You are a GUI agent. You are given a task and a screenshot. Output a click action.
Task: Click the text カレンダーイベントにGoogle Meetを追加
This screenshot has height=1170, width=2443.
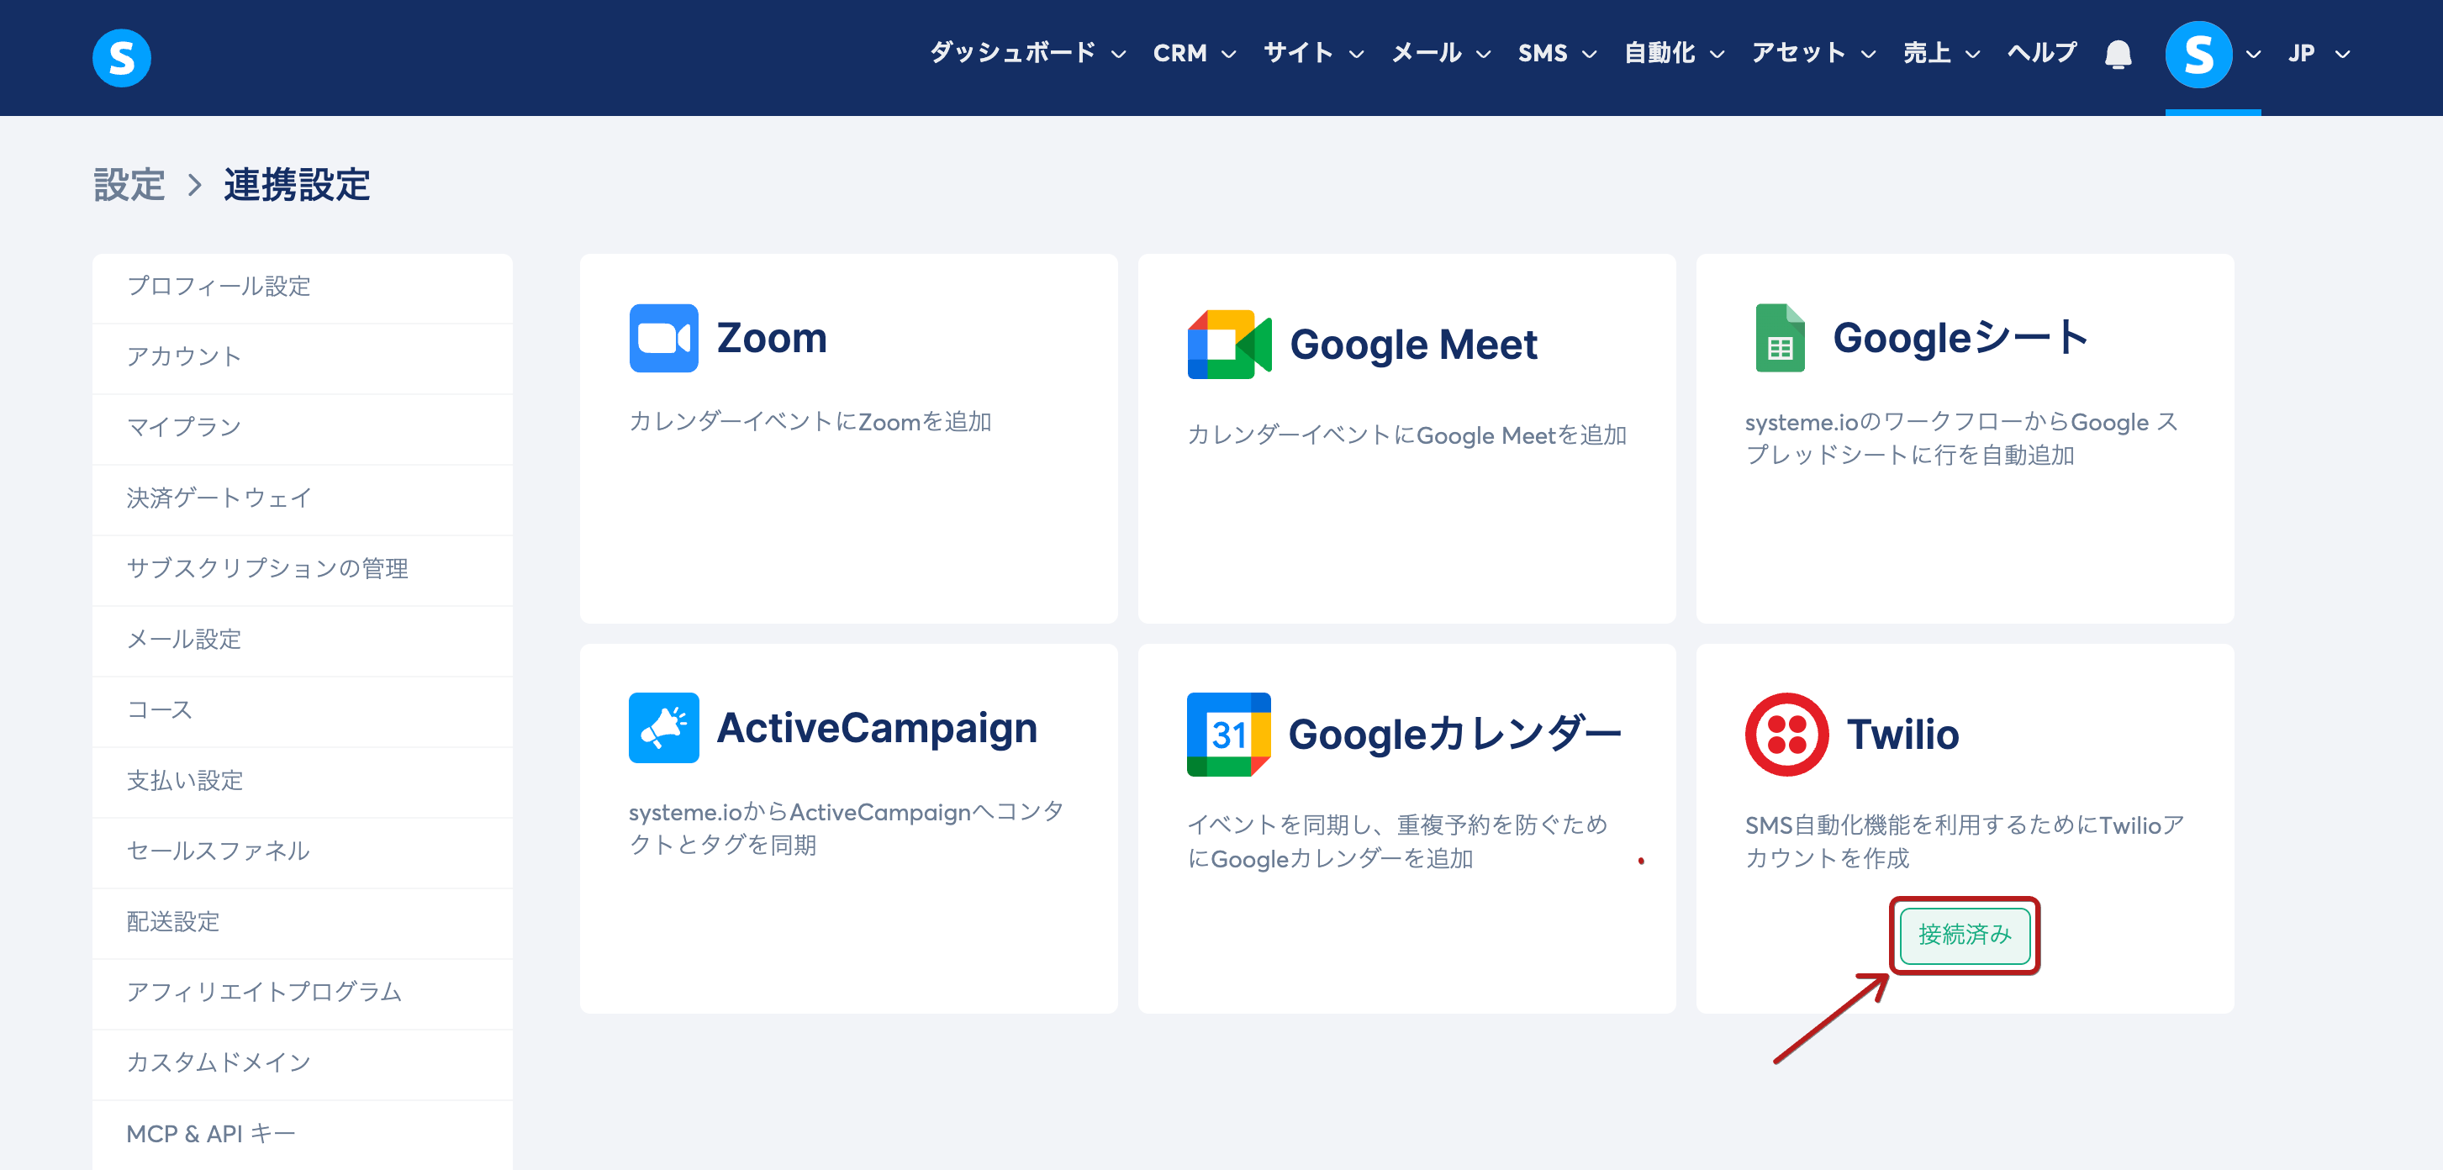coord(1406,435)
